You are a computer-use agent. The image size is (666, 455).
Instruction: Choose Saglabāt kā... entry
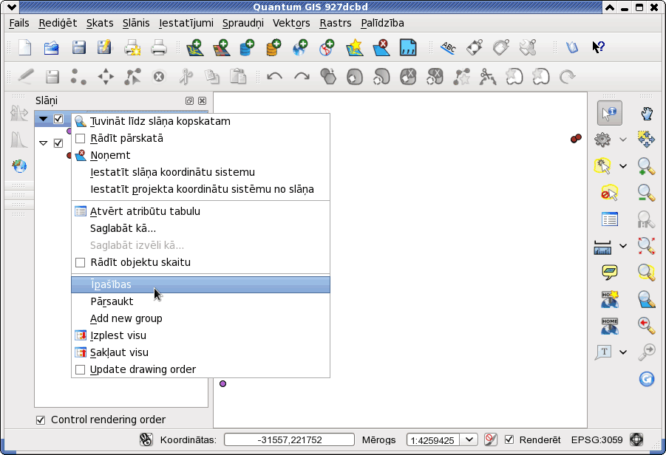tap(200, 228)
